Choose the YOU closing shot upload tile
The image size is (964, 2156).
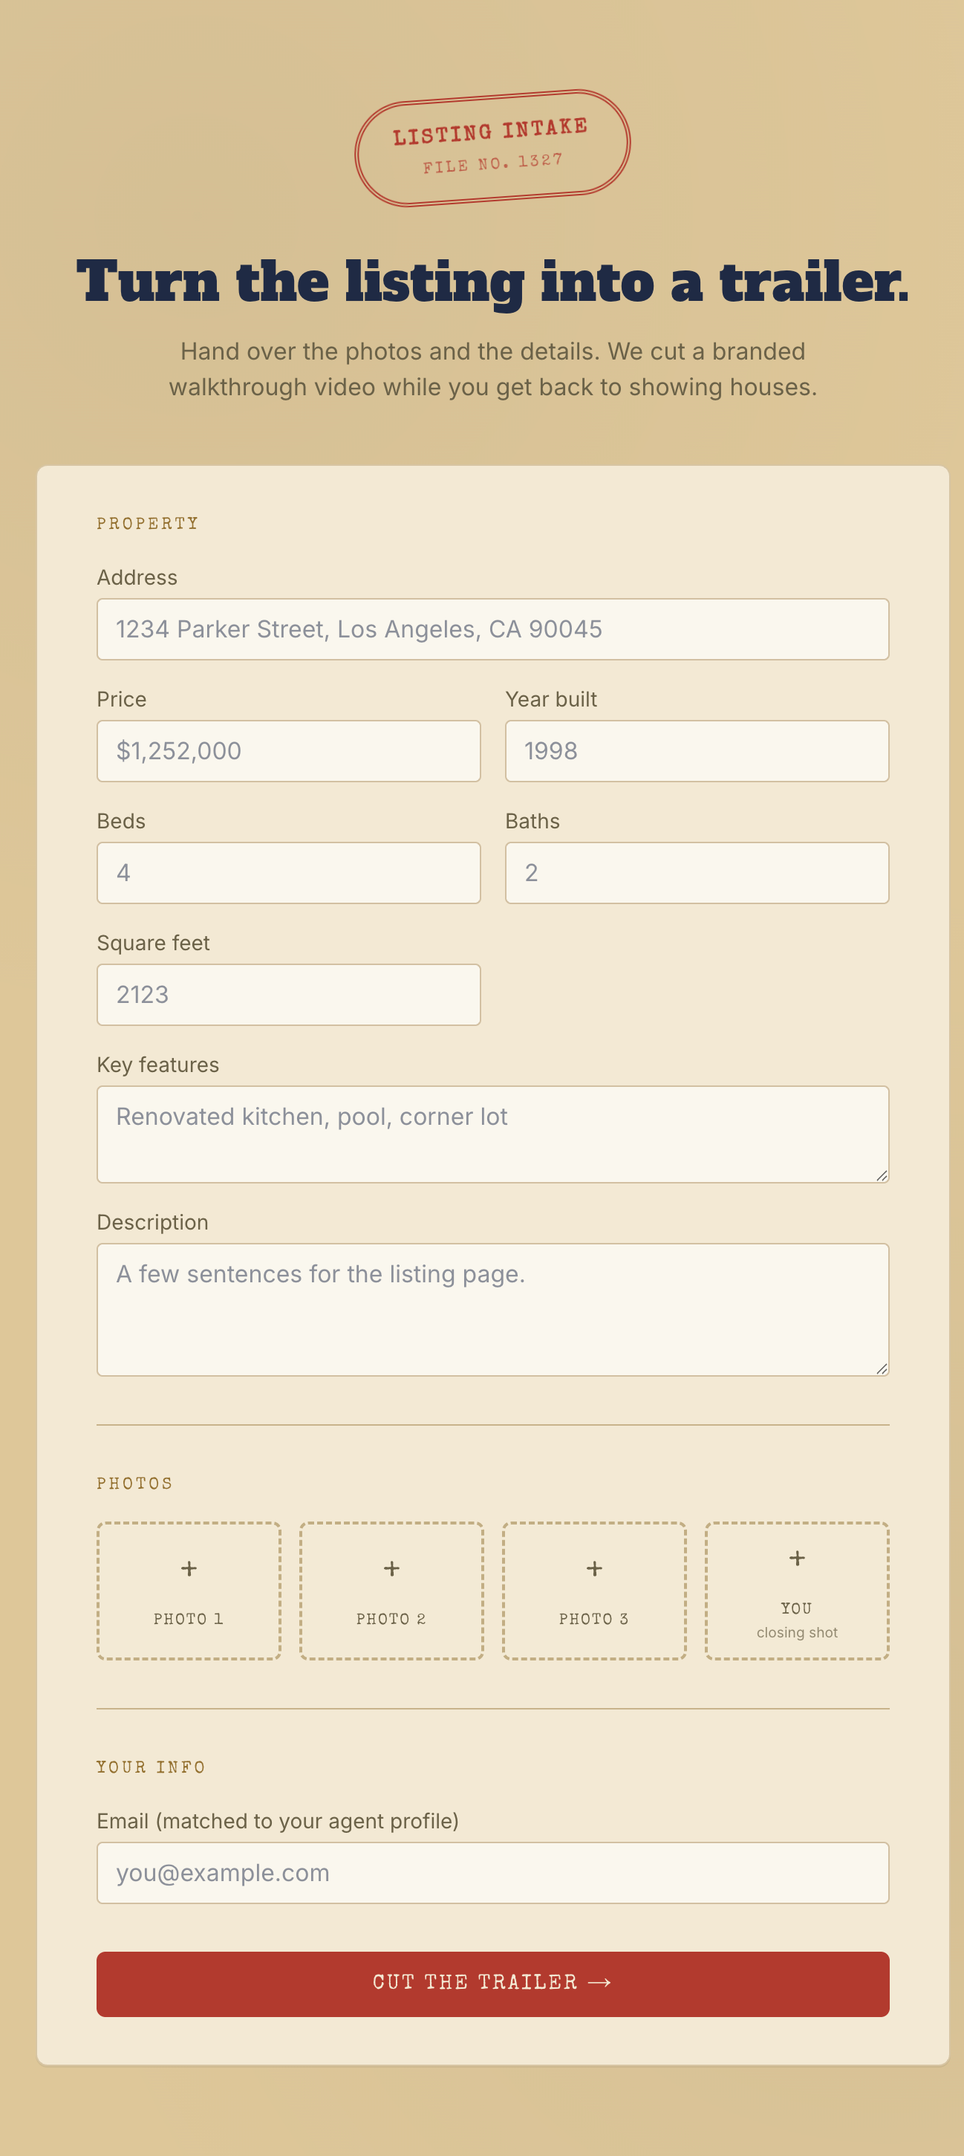pos(798,1591)
